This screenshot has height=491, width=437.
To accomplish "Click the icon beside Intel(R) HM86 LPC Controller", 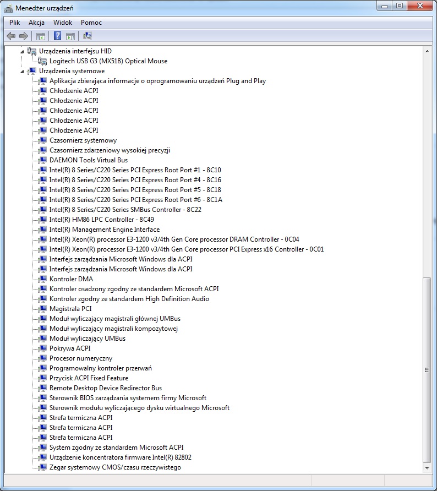I will pos(42,220).
